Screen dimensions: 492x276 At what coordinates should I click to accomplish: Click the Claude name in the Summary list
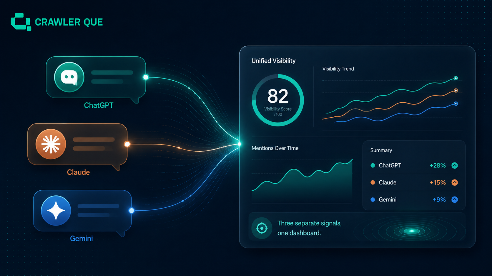[388, 182]
